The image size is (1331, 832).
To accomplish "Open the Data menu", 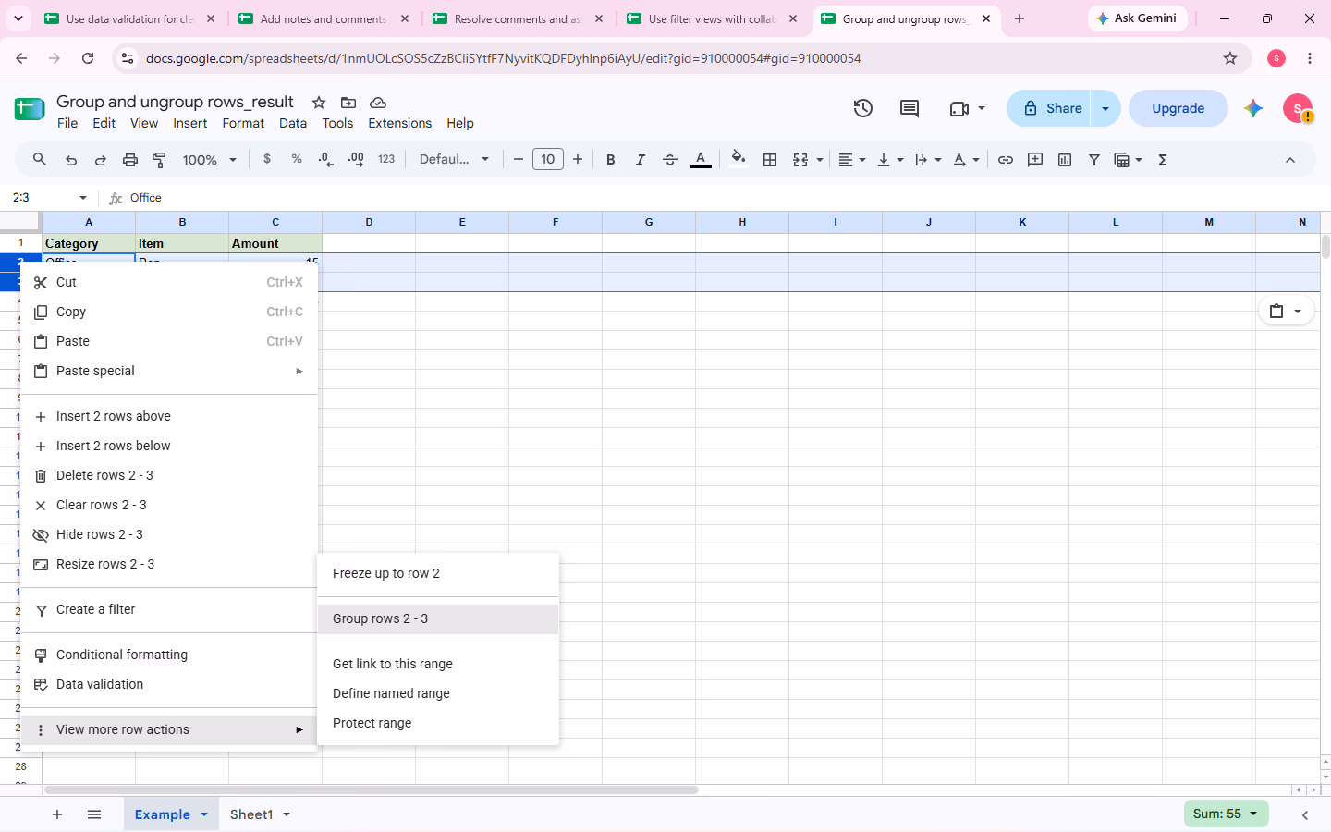I will pyautogui.click(x=293, y=123).
